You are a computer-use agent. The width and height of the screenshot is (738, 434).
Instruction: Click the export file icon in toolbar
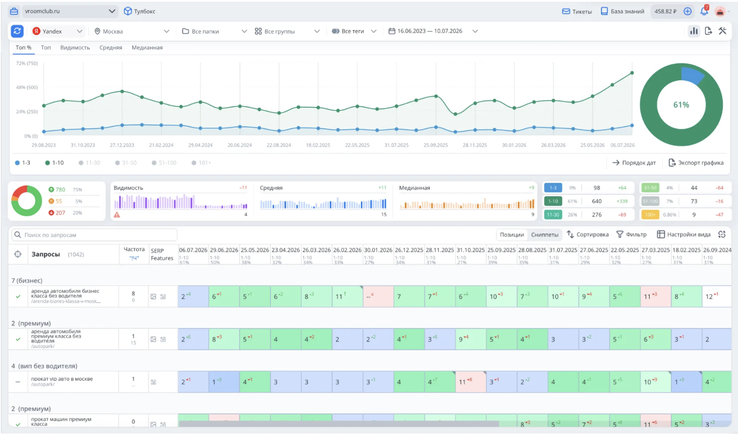(x=708, y=31)
